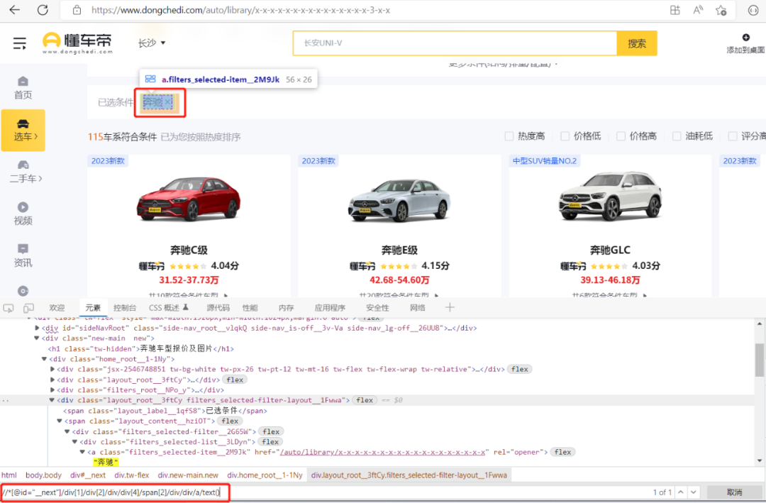Collapse the new-main div node
Image resolution: width=766 pixels, height=503 pixels.
tap(37, 338)
